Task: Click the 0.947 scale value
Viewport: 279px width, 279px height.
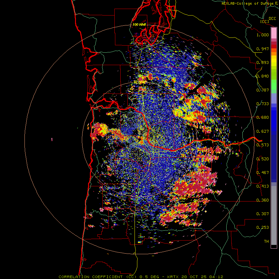Action: tap(263, 49)
